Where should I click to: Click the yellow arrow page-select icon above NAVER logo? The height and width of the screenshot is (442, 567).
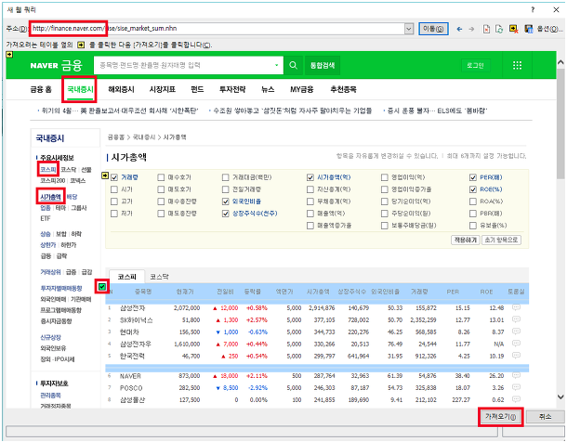(x=9, y=54)
